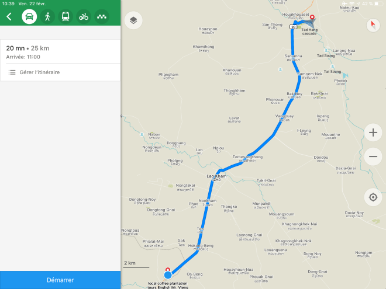Switch to walking route mode
386x289 pixels.
[x=47, y=17]
